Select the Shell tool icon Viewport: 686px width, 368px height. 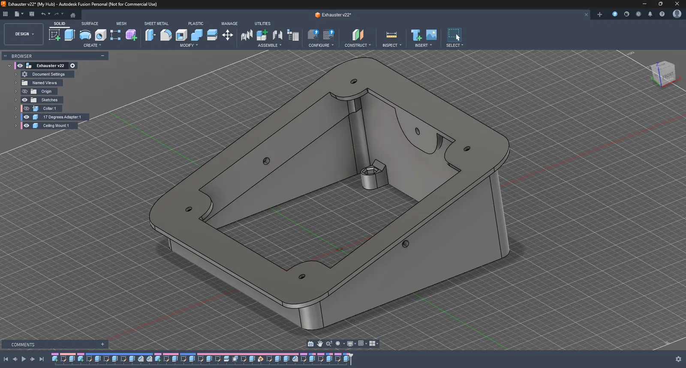pyautogui.click(x=181, y=35)
